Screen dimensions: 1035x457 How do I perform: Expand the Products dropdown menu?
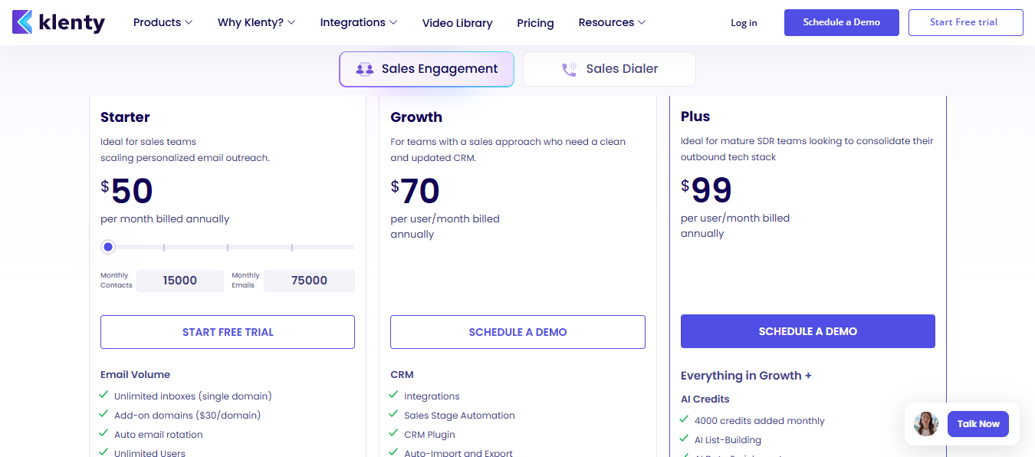pyautogui.click(x=163, y=22)
